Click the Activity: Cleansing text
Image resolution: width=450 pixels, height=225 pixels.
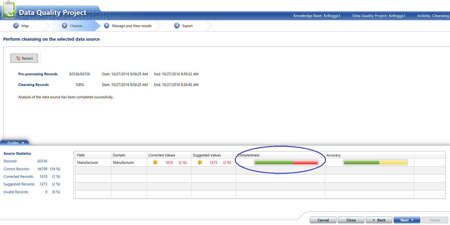[x=433, y=16]
